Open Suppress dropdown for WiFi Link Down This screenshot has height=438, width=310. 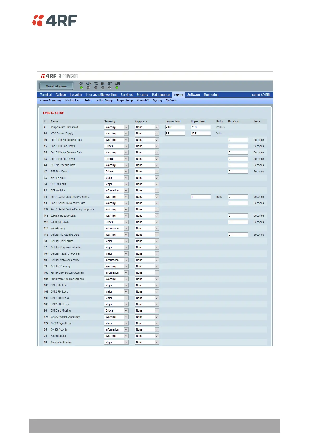147,222
